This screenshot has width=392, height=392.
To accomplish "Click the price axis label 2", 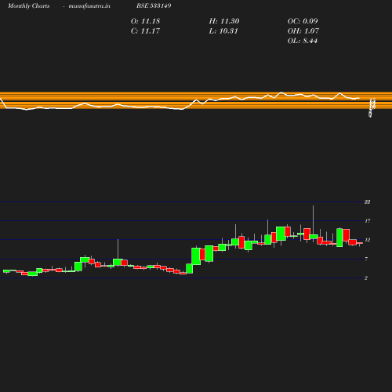I will tap(366, 278).
